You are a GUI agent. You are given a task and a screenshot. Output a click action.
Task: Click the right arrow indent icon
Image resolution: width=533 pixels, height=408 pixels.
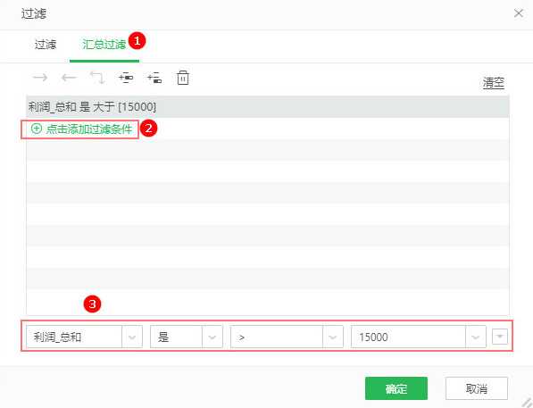coord(40,78)
